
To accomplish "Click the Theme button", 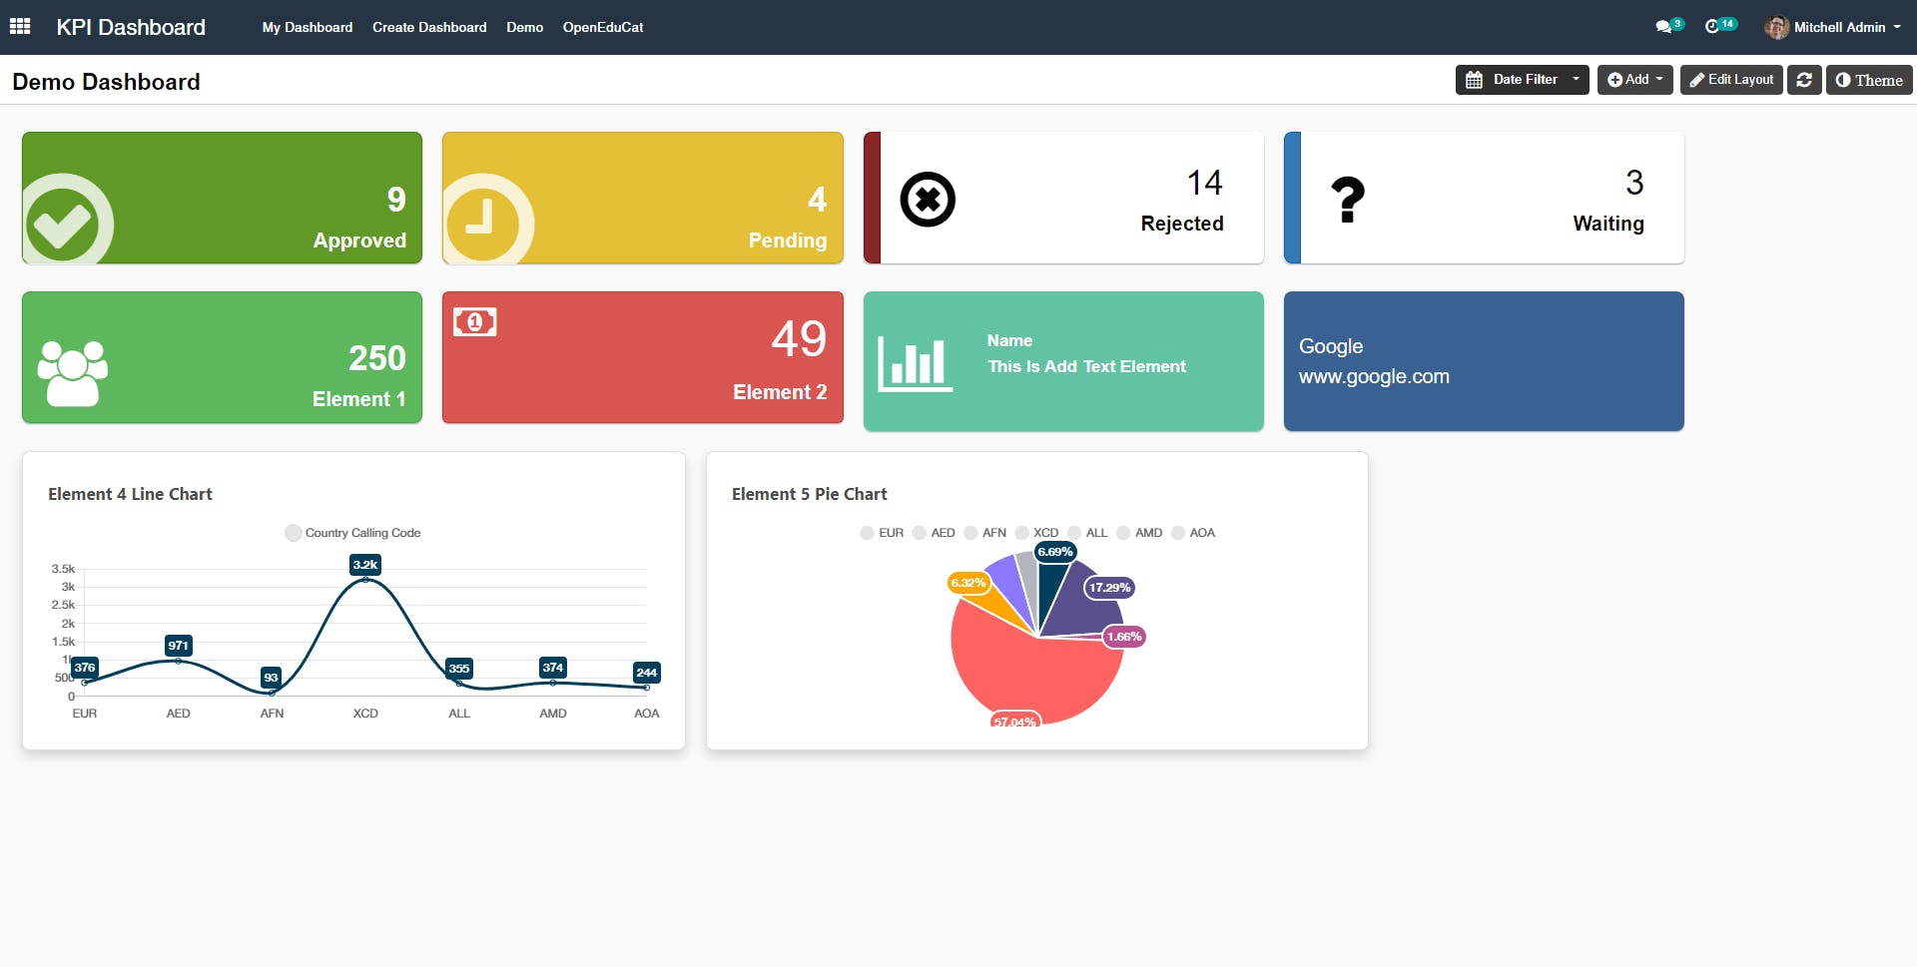I will (1869, 80).
